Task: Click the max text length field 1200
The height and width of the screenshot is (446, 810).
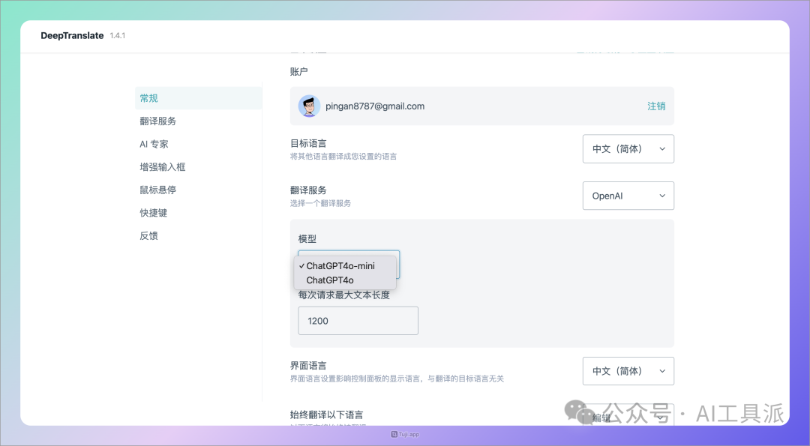Action: click(x=358, y=321)
